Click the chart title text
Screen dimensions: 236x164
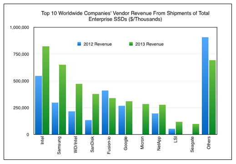[x=125, y=16]
